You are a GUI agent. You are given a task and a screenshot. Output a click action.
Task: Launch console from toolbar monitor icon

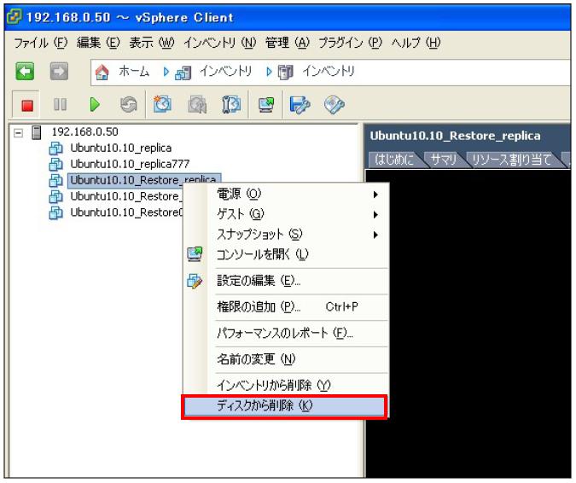pyautogui.click(x=266, y=105)
